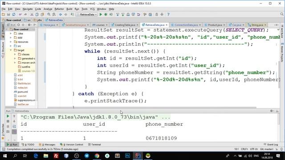The image size is (285, 160).
Task: Click the jdbc breadcrumb
Action: [38, 20]
